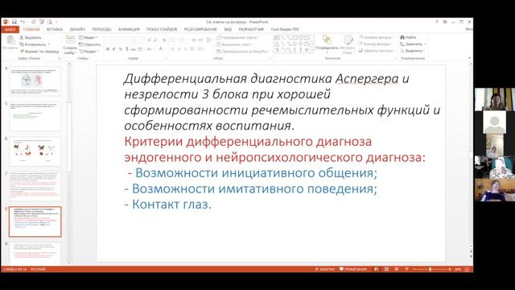Open Выделить select dropdown

click(413, 51)
